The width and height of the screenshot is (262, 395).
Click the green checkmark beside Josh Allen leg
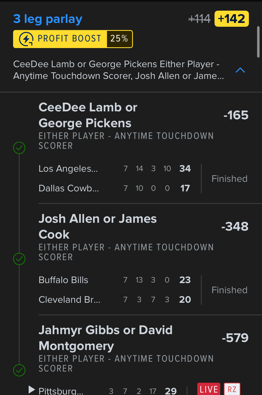point(19,259)
